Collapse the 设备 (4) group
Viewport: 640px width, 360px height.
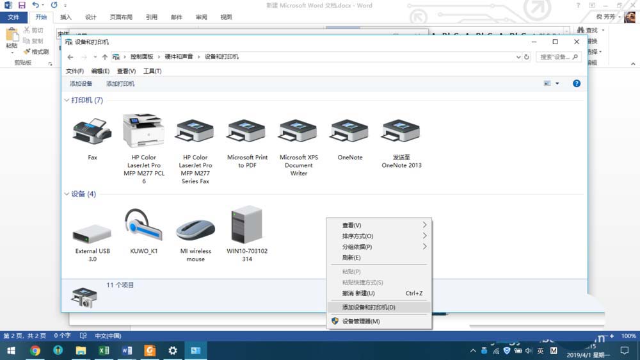point(67,194)
